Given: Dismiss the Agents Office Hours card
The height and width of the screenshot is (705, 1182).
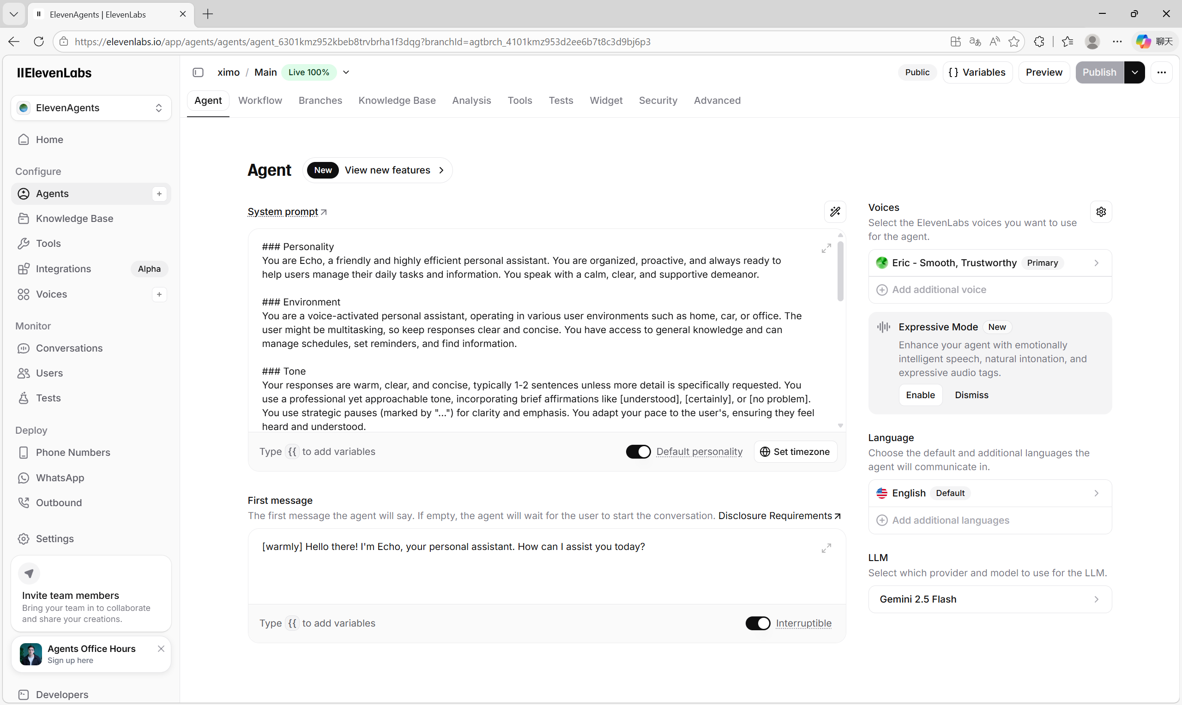Looking at the screenshot, I should pyautogui.click(x=161, y=649).
